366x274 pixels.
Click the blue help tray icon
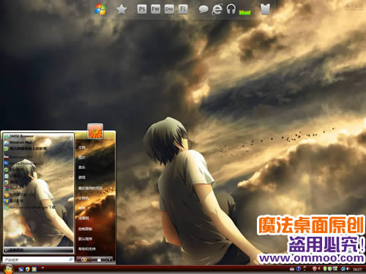(299, 269)
